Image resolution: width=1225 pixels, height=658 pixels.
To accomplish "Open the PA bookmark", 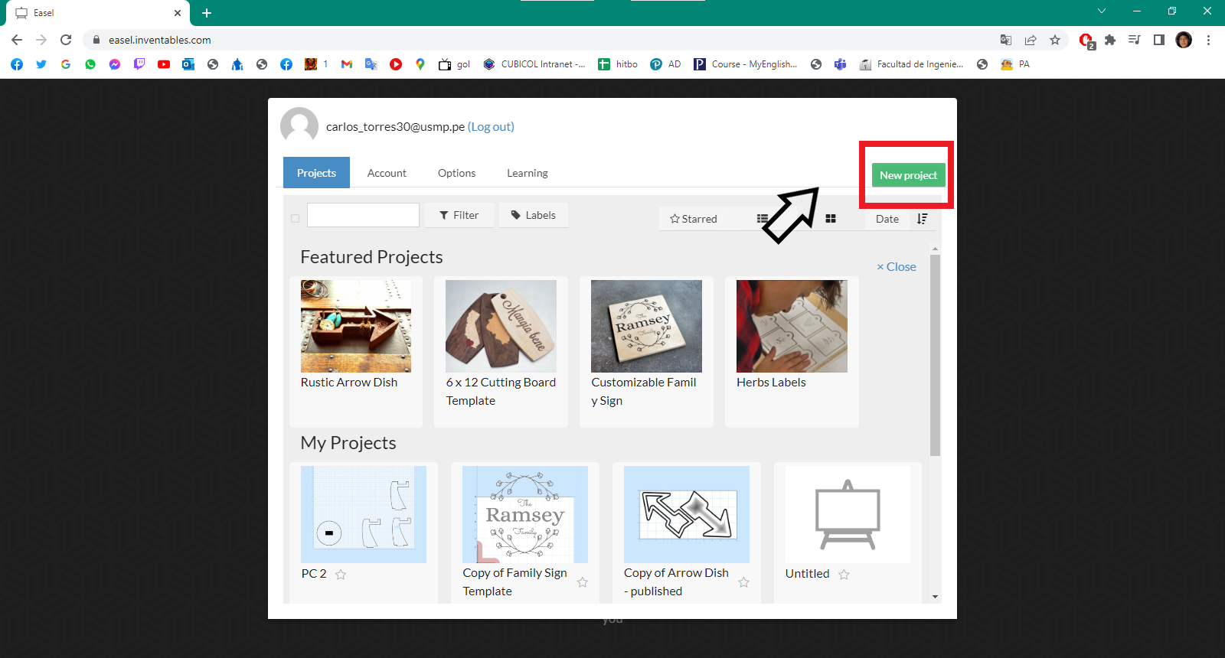I will 1015,64.
